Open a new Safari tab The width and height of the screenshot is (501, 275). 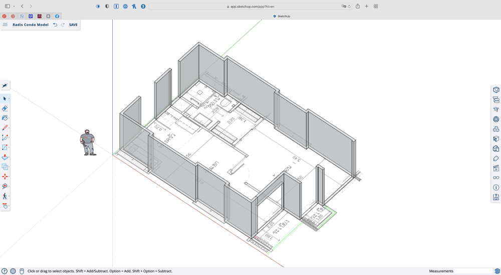click(x=367, y=6)
